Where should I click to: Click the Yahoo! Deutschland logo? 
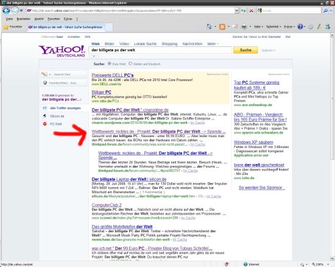pyautogui.click(x=62, y=51)
